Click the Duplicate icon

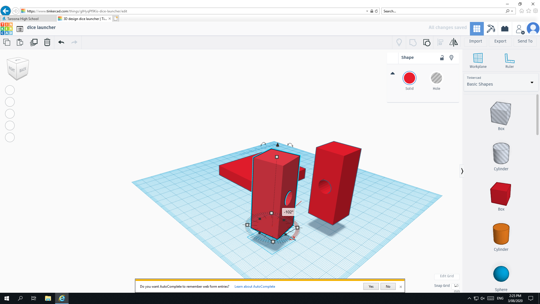34,42
